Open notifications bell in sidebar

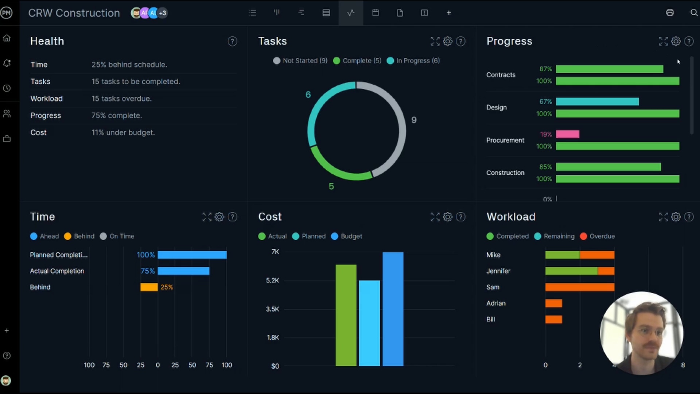point(7,63)
